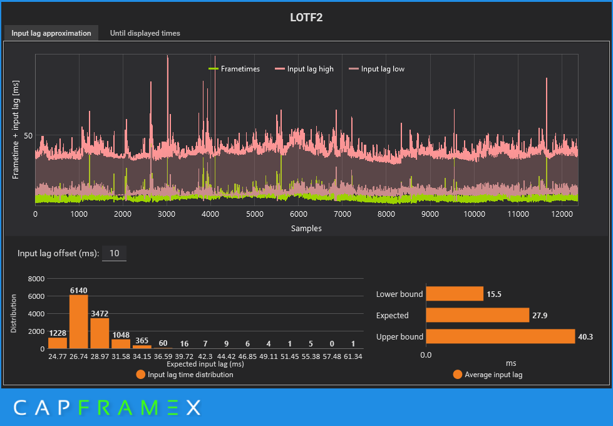The height and width of the screenshot is (426, 613).
Task: Click the 12000 sample axis tick
Action: pyautogui.click(x=562, y=214)
